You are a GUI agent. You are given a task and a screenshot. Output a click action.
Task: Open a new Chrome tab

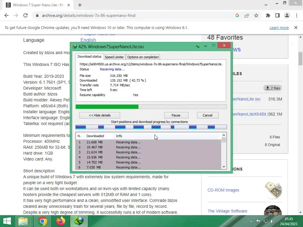point(80,5)
